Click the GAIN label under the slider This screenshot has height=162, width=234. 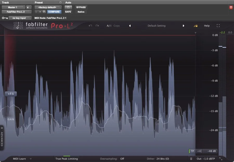click(x=11, y=119)
